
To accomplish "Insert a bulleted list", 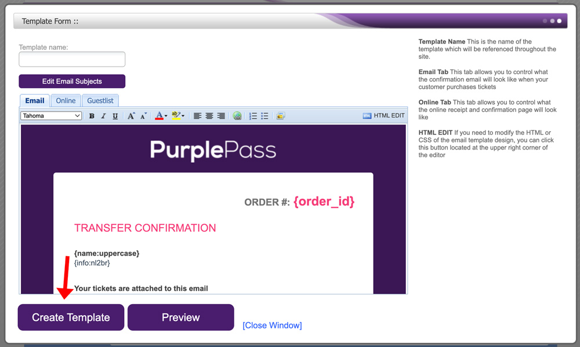I will coord(265,116).
